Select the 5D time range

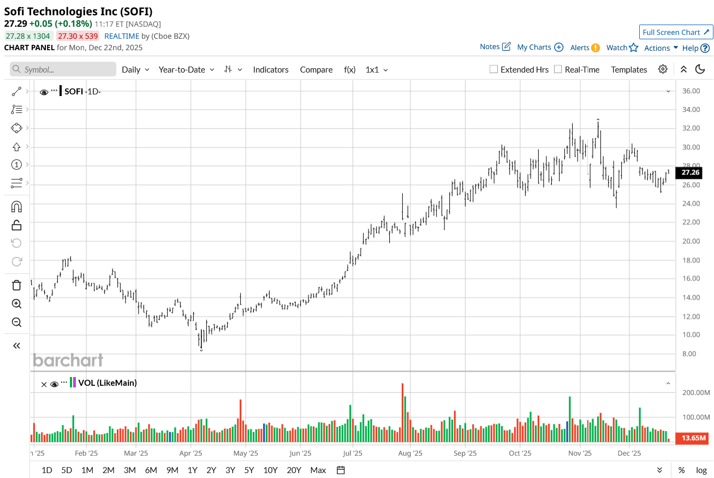coord(67,470)
